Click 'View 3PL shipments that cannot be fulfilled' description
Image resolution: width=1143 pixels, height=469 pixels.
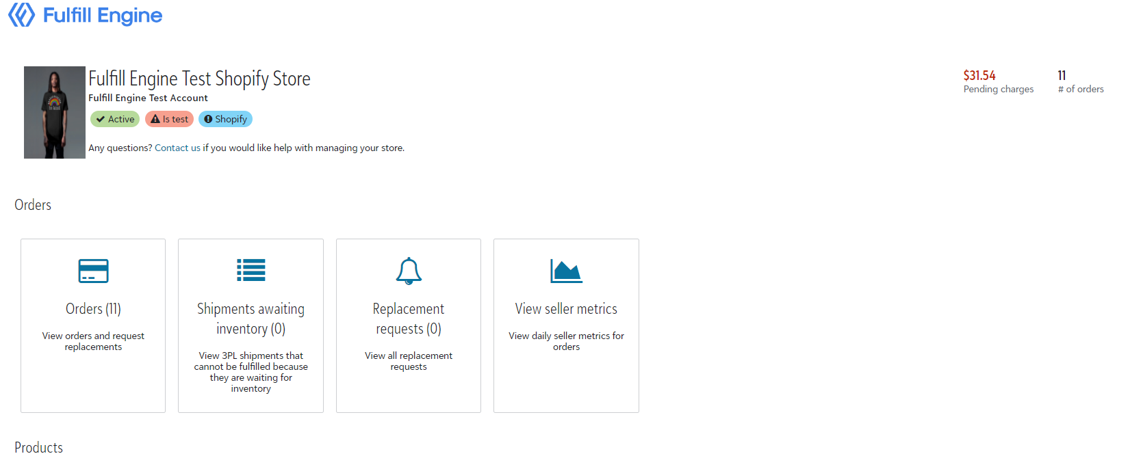[x=251, y=372]
